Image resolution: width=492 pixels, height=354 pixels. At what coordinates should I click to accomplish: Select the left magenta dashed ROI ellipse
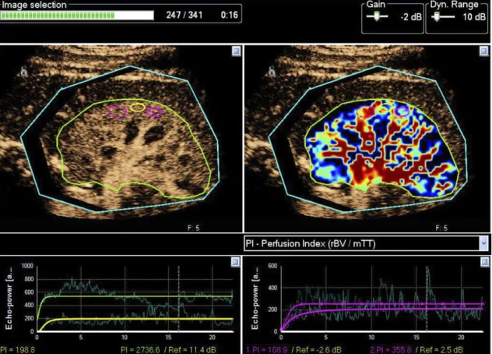tap(118, 112)
